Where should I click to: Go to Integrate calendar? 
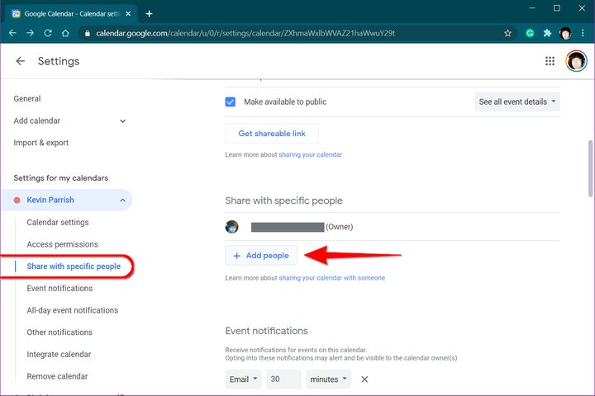click(59, 354)
